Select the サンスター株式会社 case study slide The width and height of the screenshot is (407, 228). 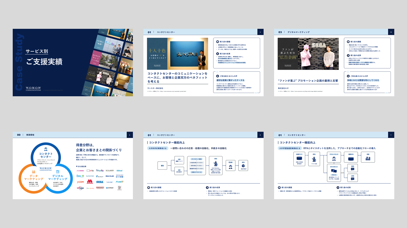coord(203,62)
